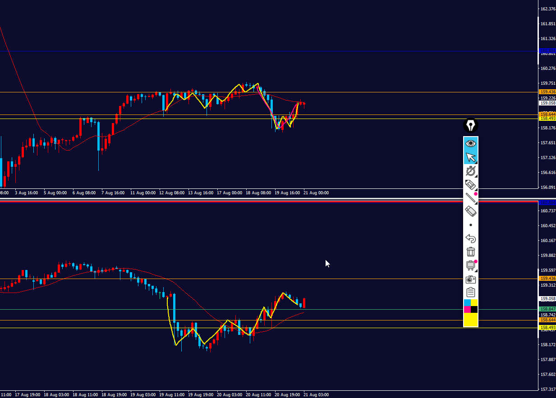
Task: Select the eraser tool
Action: coord(471,211)
